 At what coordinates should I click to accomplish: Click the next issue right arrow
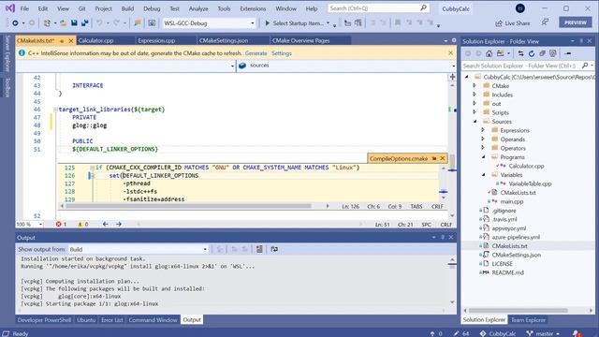[119, 225]
